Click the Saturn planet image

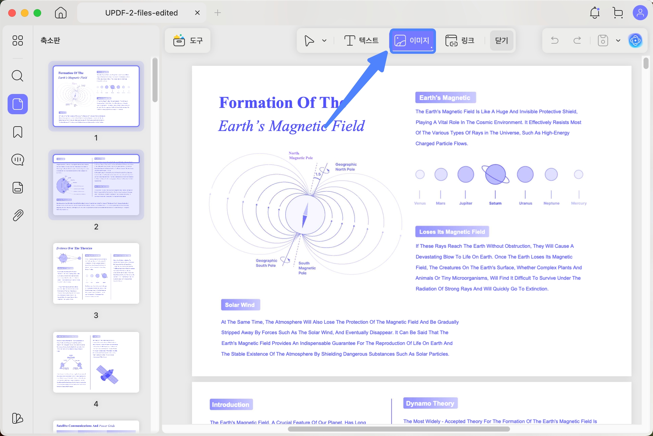pyautogui.click(x=495, y=174)
